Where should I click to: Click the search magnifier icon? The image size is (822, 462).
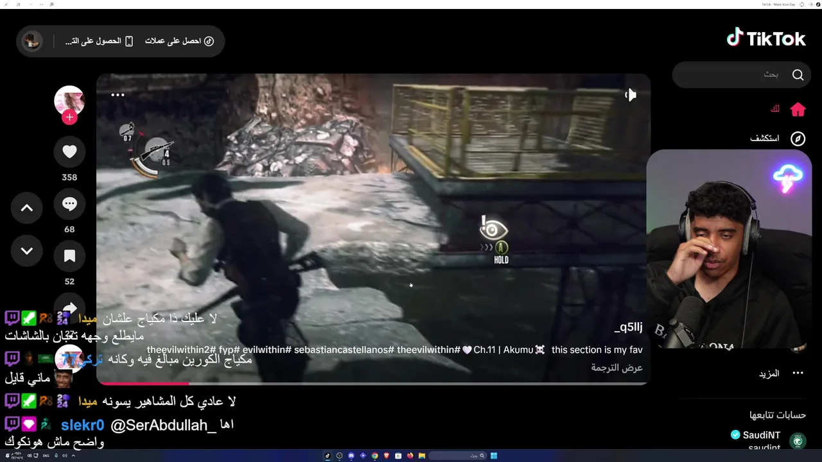[x=798, y=75]
